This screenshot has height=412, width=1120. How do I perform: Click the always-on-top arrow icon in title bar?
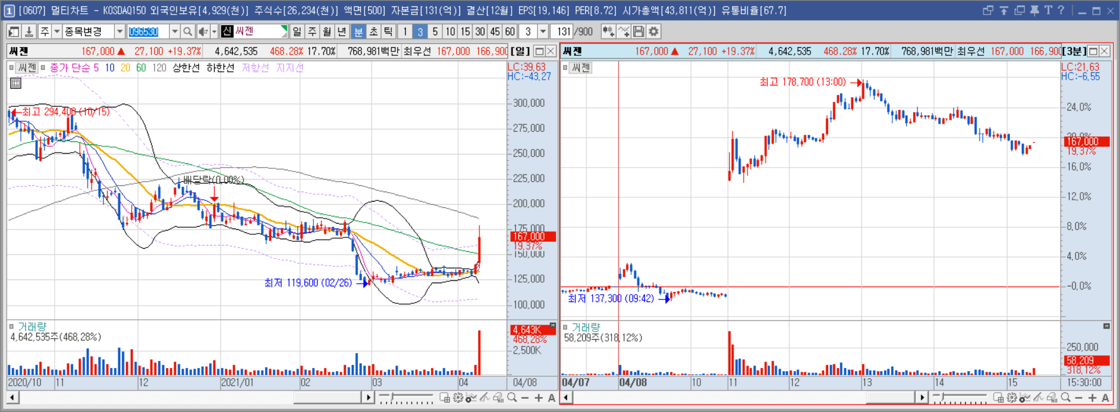coord(1004,10)
